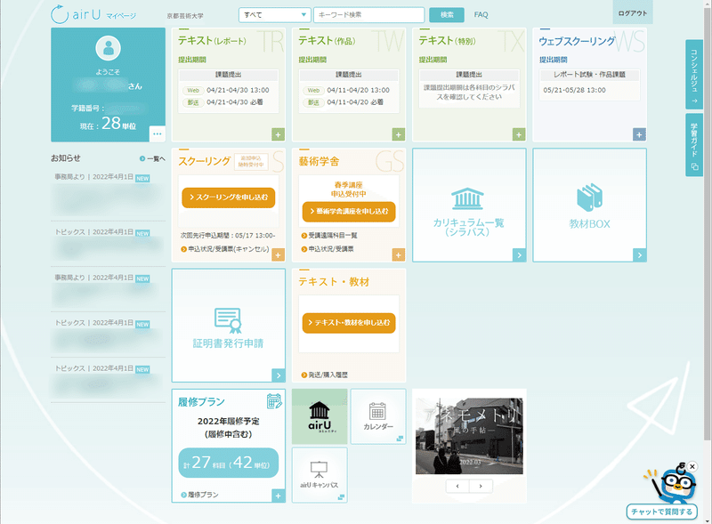Open the 教材BOX books icon
This screenshot has height=524, width=712.
point(589,198)
